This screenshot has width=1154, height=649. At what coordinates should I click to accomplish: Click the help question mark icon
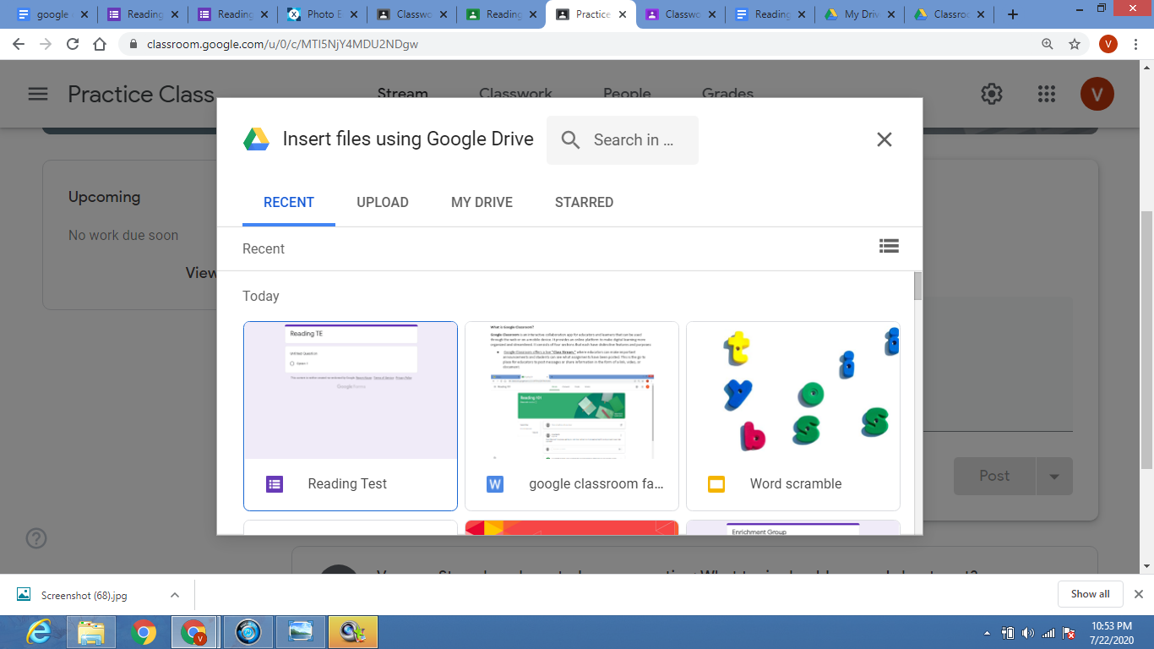(x=36, y=538)
